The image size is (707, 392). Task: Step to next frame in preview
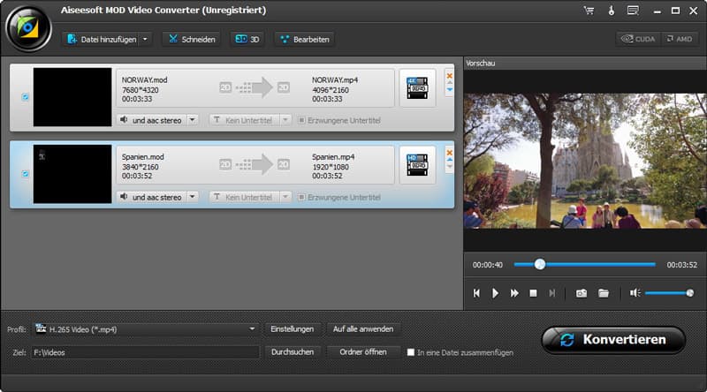(x=551, y=293)
